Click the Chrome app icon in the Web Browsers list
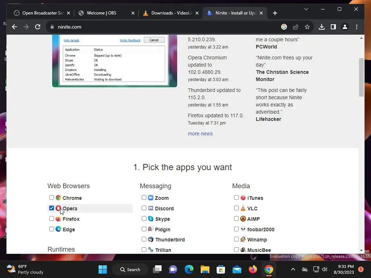The image size is (371, 278). [x=58, y=198]
